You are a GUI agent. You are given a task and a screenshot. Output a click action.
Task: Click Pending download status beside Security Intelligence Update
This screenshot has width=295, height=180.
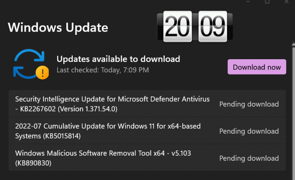click(x=249, y=104)
